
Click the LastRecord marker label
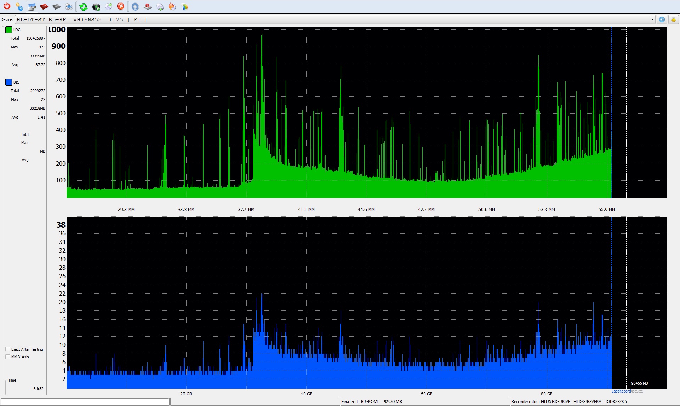[x=620, y=391]
